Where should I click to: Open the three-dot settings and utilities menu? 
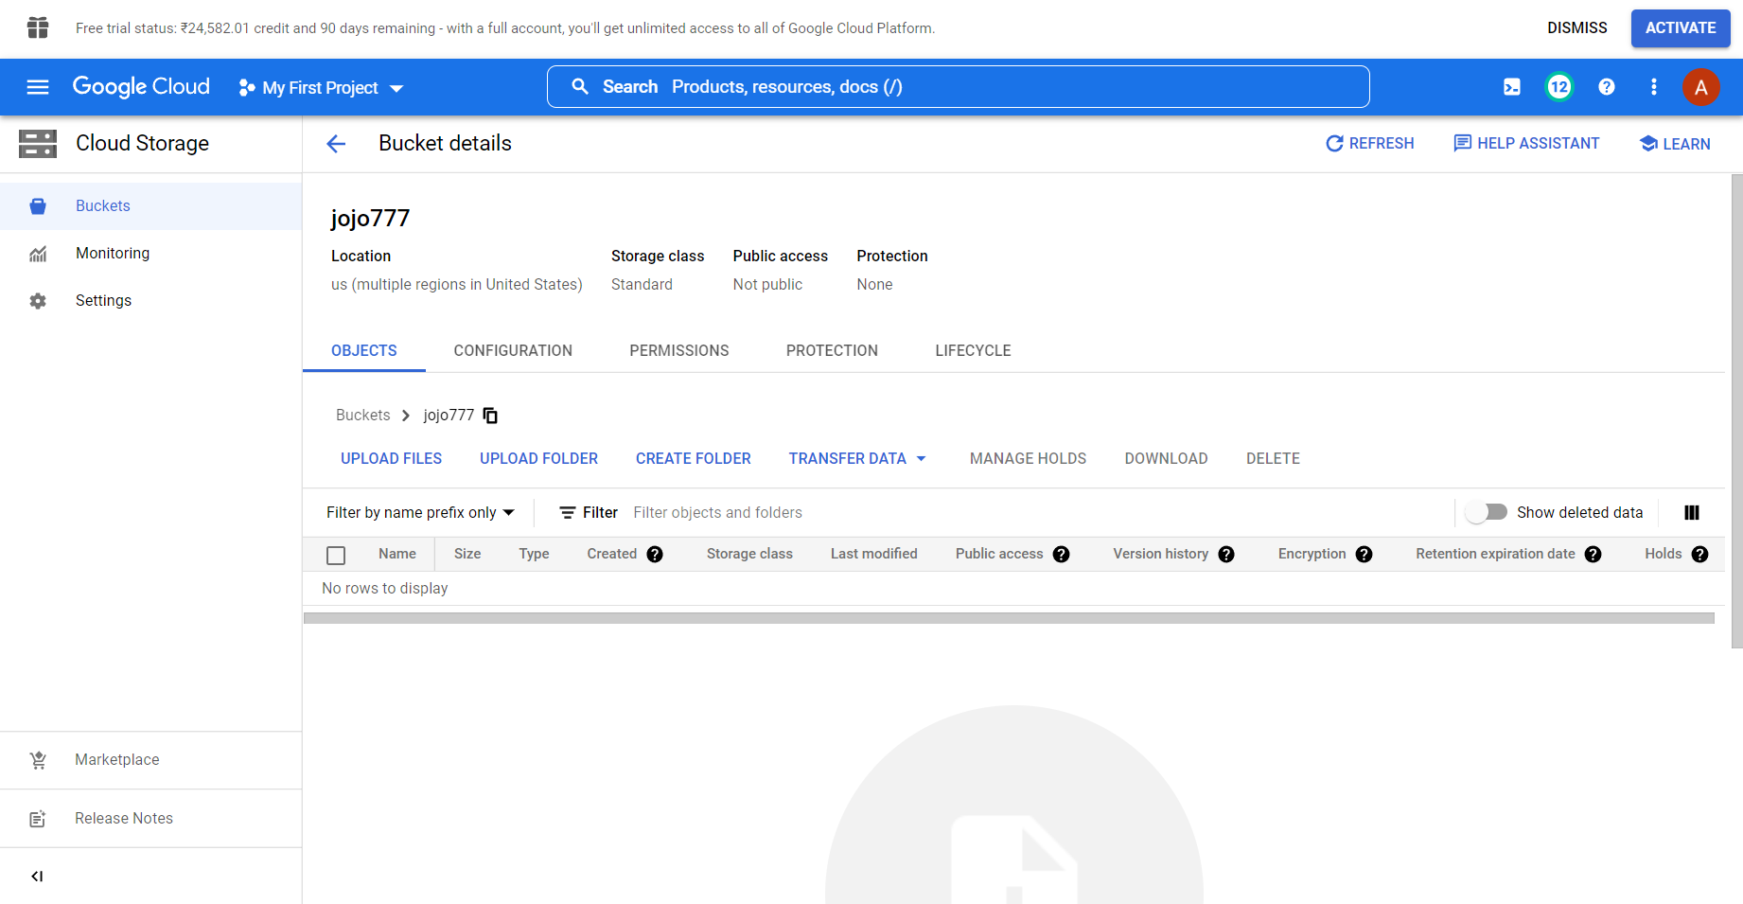pos(1654,87)
